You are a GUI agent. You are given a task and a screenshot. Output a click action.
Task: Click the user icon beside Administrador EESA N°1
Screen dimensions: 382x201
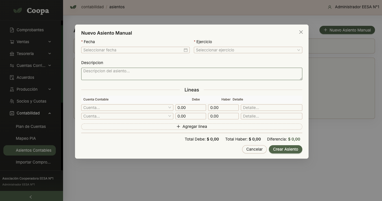330,7
